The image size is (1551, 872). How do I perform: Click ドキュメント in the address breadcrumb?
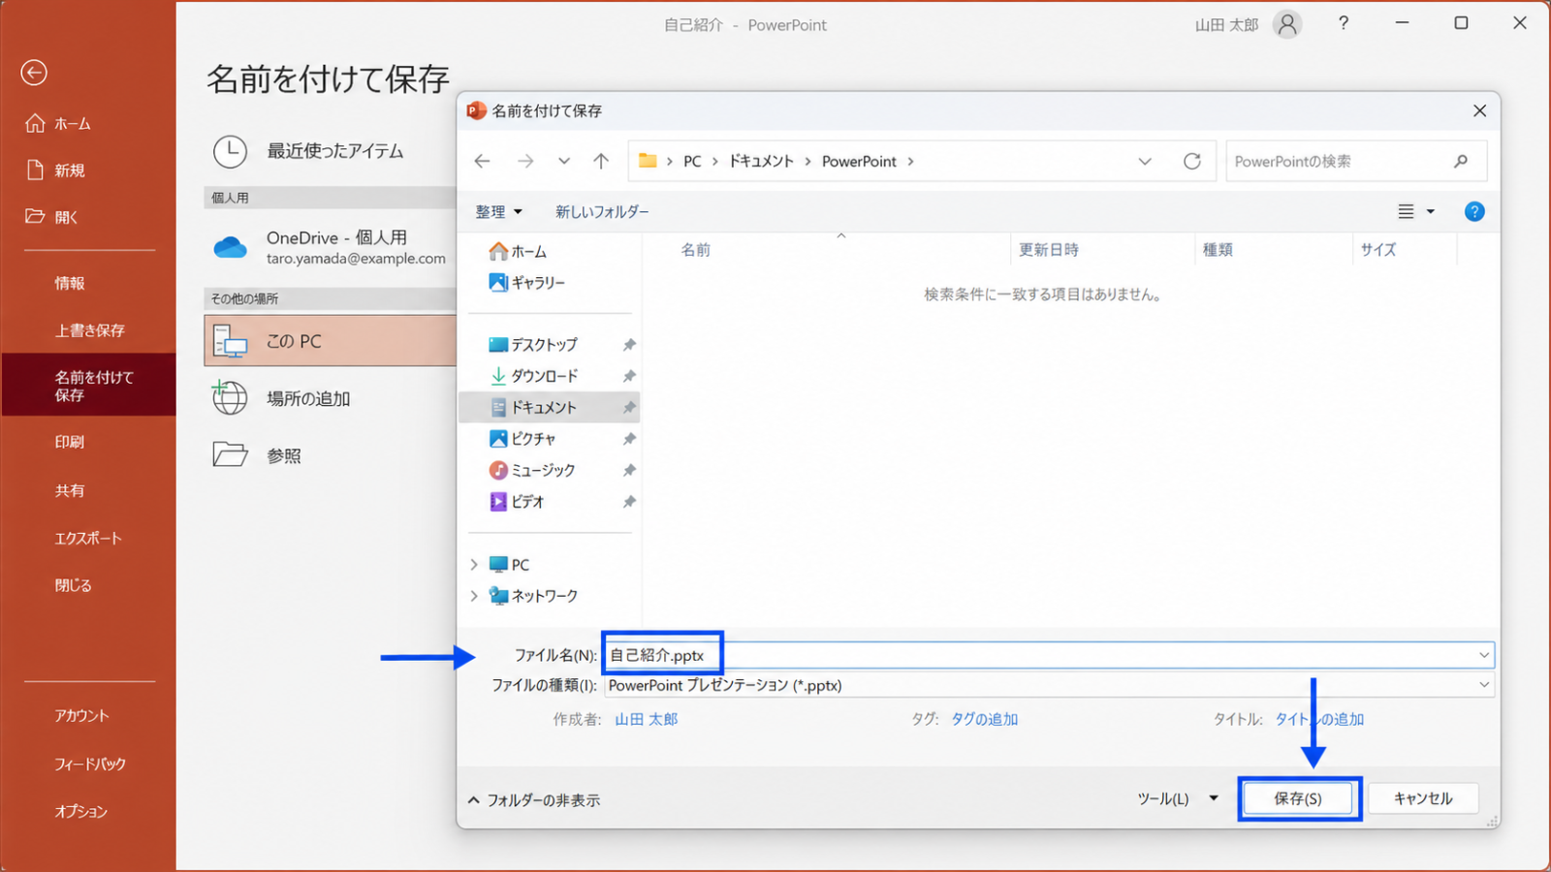761,162
